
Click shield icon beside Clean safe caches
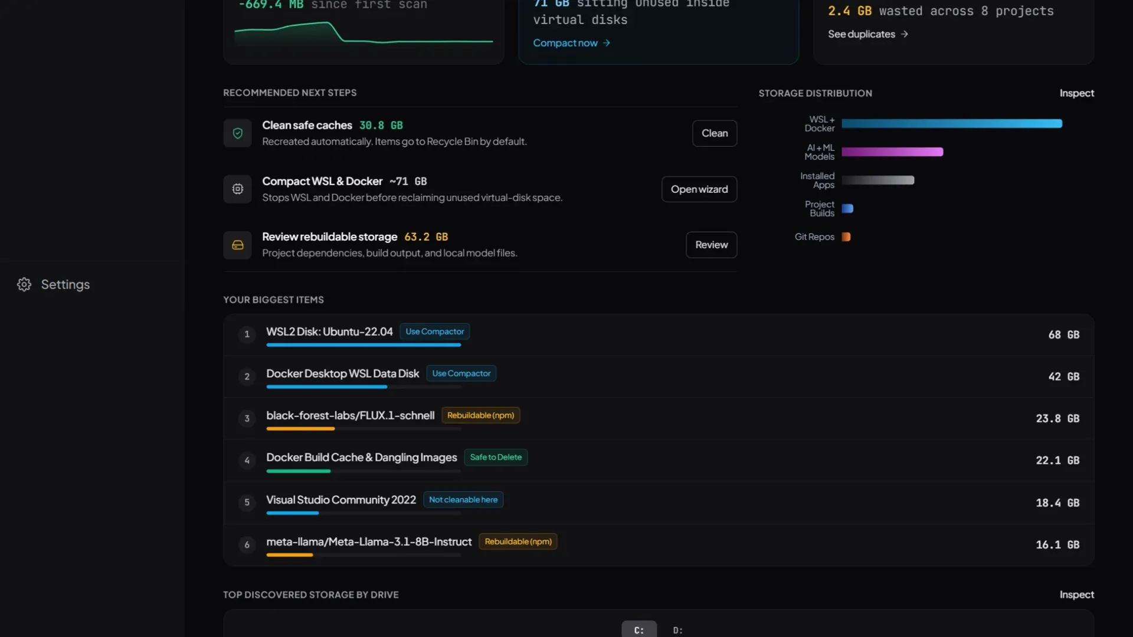pos(238,133)
